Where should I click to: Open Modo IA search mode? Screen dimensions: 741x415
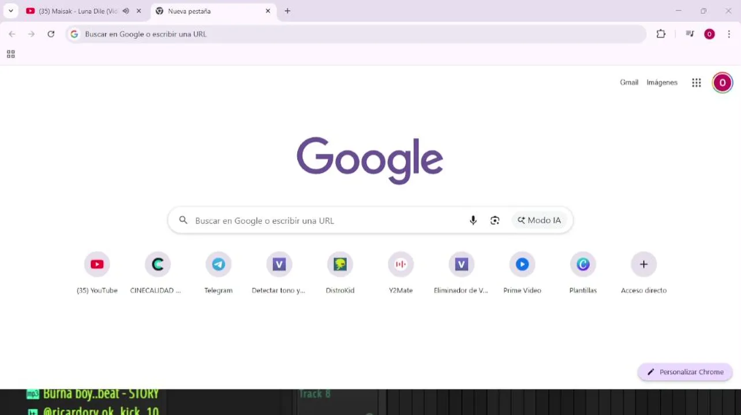539,220
